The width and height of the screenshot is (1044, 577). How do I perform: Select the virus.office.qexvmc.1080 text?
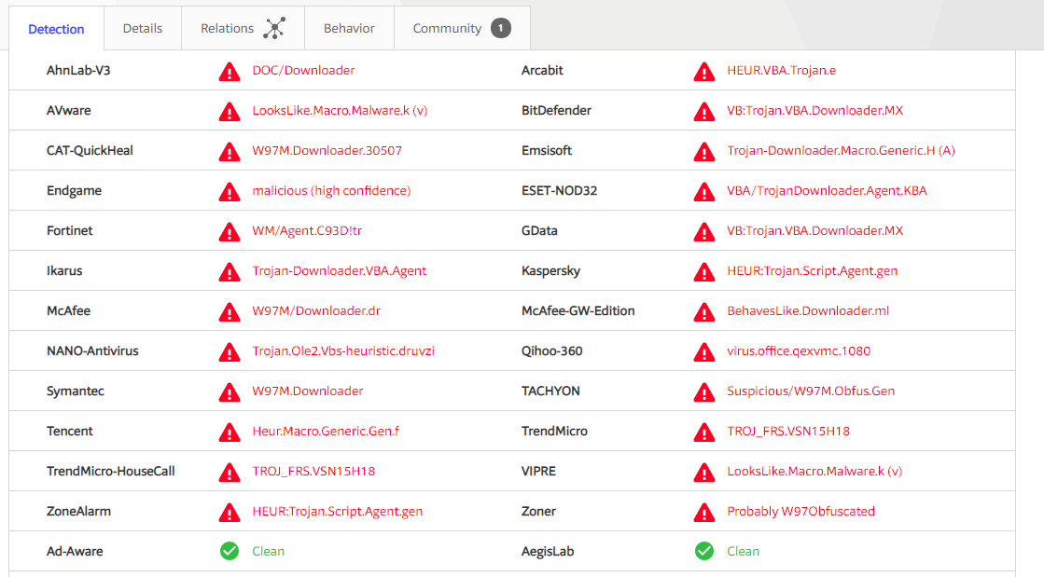tap(799, 350)
